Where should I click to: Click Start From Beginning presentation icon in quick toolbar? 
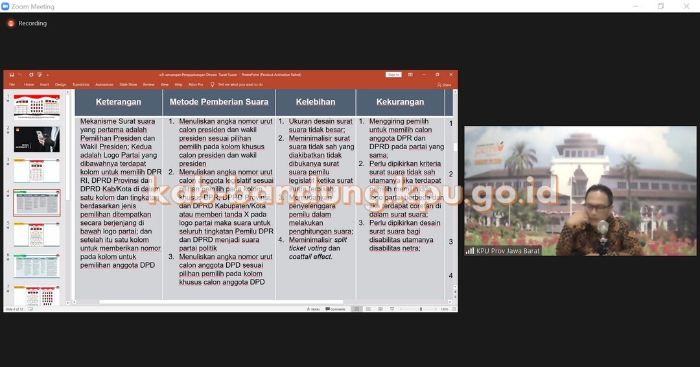click(40, 75)
